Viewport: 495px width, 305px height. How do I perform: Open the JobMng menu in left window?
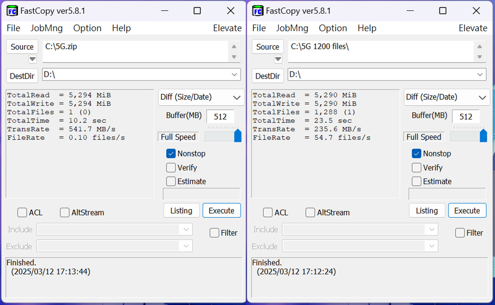46,28
